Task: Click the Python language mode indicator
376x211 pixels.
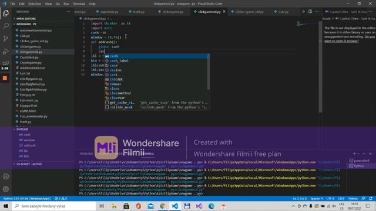Action: (x=352, y=199)
